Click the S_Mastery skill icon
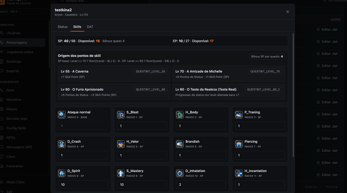 click(121, 173)
